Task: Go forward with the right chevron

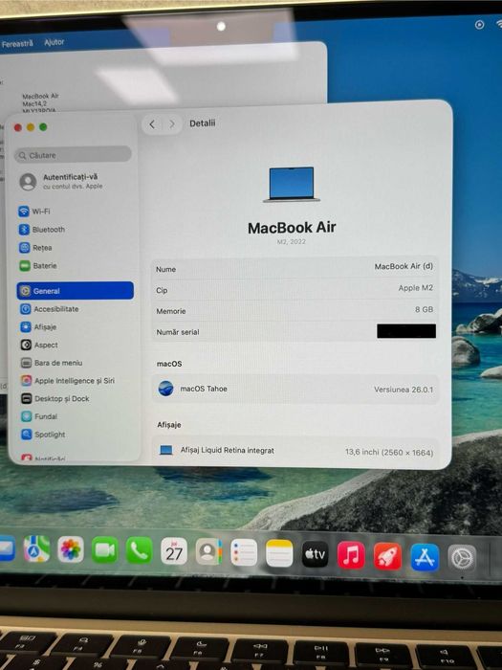Action: (172, 124)
